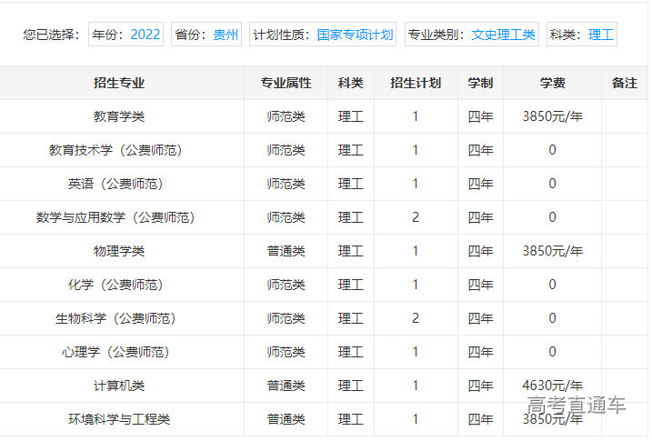This screenshot has height=441, width=652.
Task: Click the 专业属性 column header
Action: [x=286, y=83]
